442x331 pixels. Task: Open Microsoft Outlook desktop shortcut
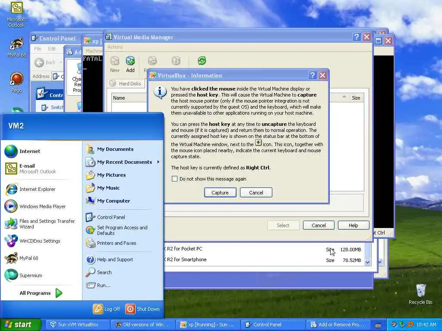16,14
